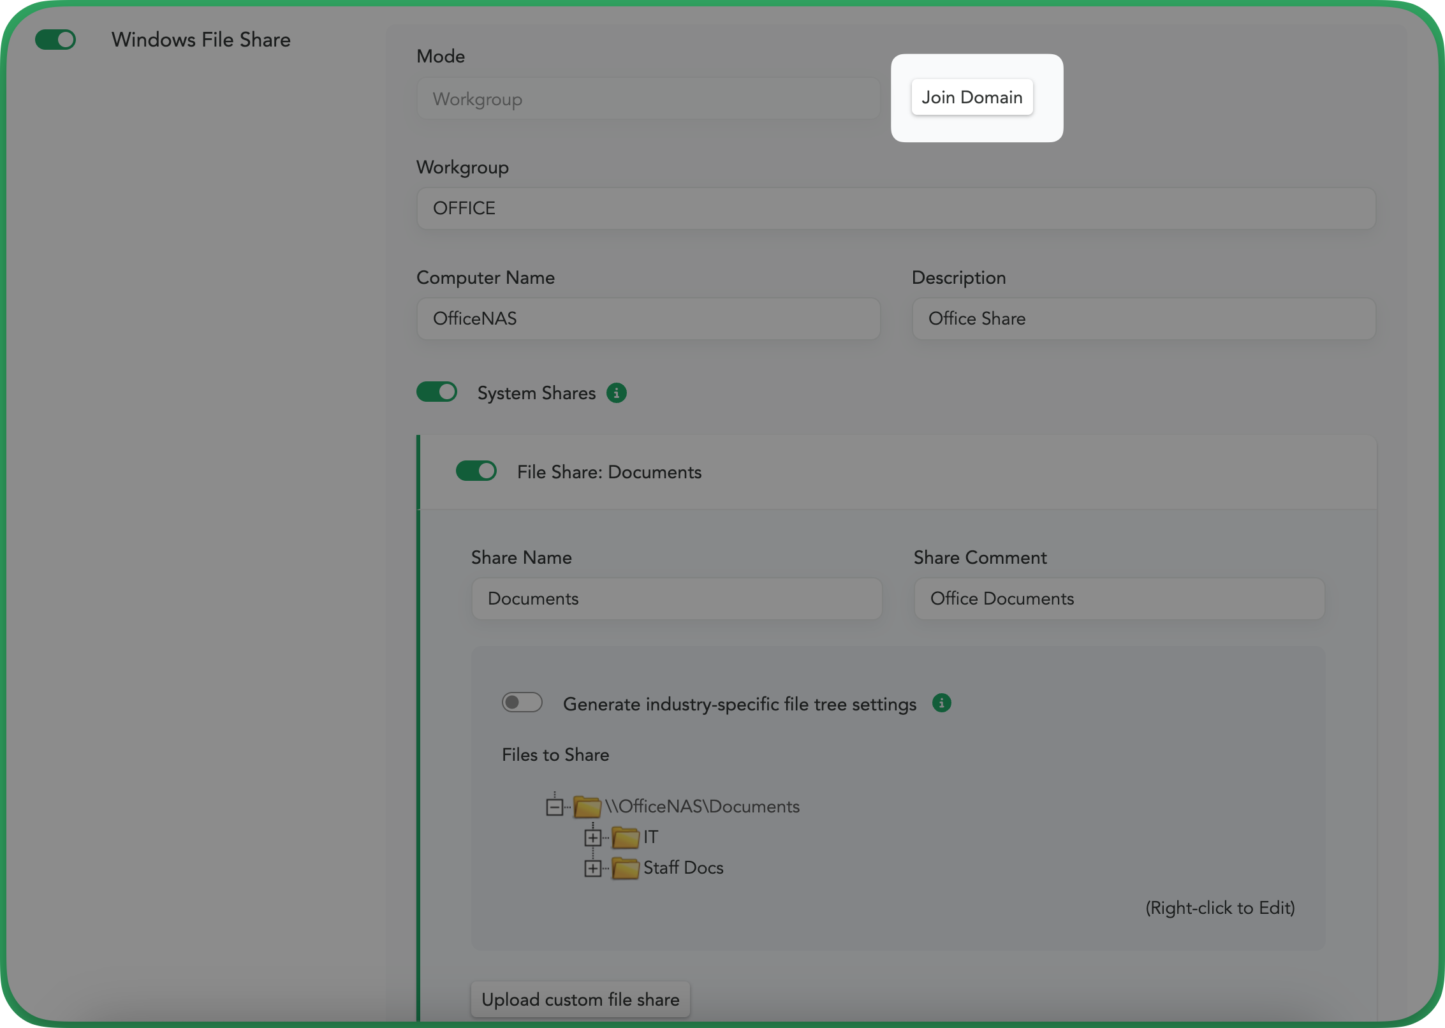Screen dimensions: 1445x1028
Task: Click the Files to Share label
Action: click(555, 755)
